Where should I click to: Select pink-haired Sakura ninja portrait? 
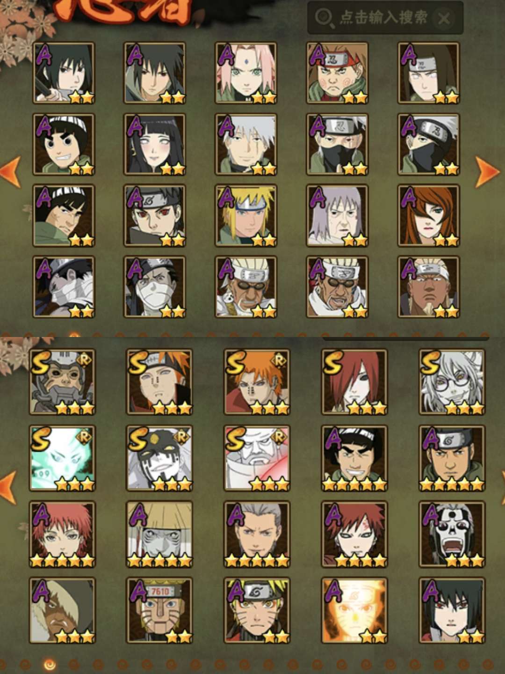246,73
